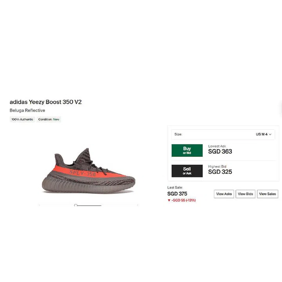
Task: Click the Last Sale SGD 375 amount
Action: (x=177, y=194)
